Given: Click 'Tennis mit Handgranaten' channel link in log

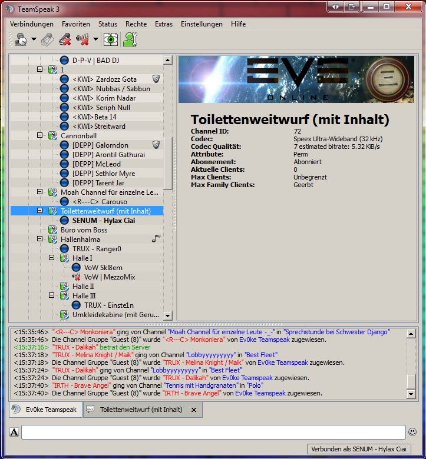Looking at the screenshot, I should point(201,385).
